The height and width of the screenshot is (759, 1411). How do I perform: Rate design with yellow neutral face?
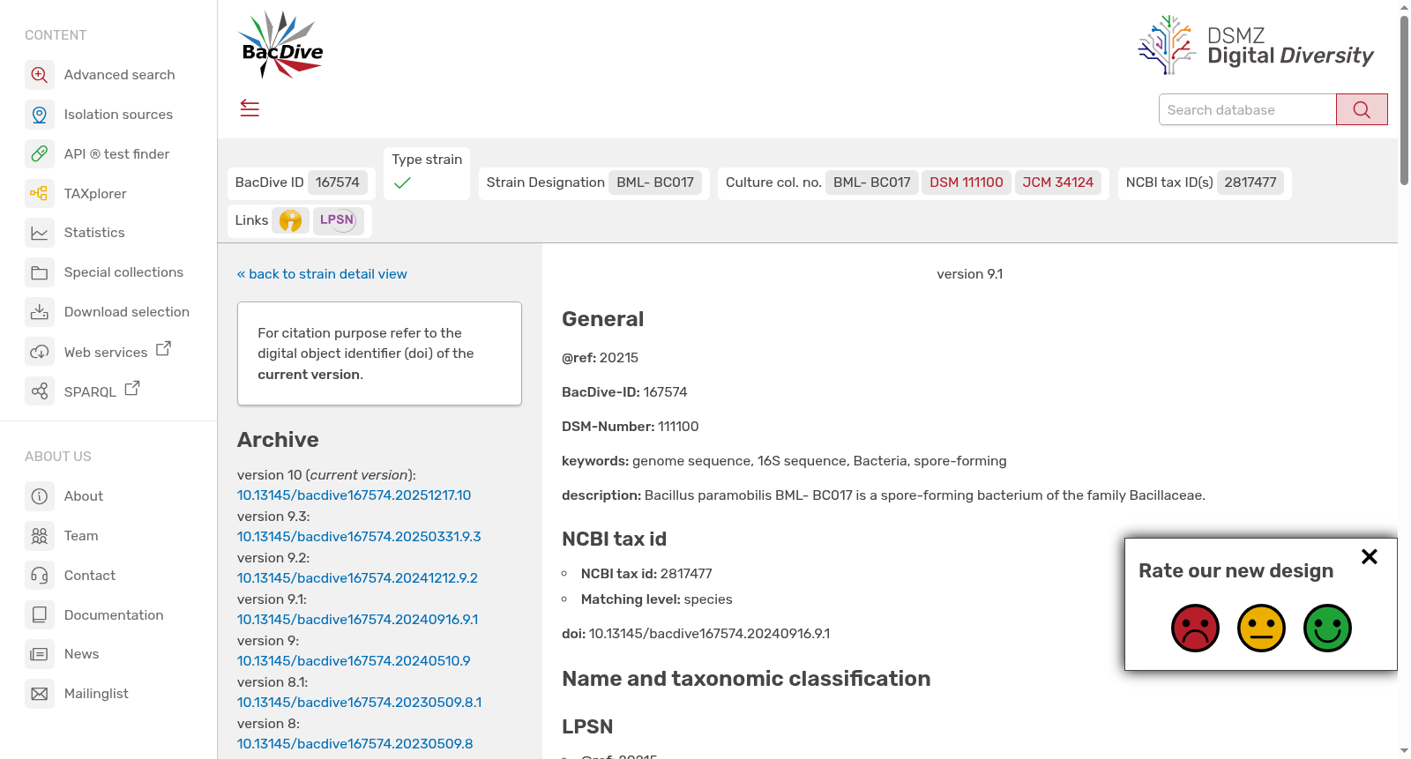click(1261, 628)
